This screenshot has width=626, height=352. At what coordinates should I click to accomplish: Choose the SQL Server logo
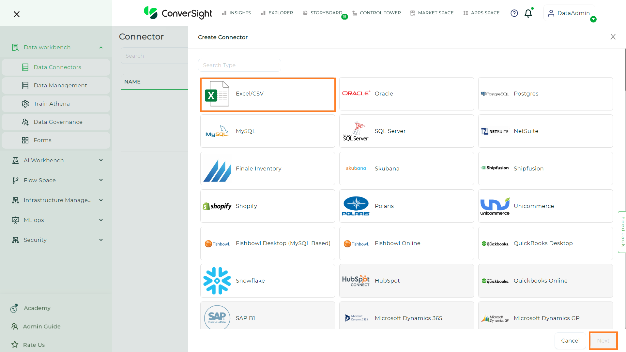pyautogui.click(x=356, y=131)
